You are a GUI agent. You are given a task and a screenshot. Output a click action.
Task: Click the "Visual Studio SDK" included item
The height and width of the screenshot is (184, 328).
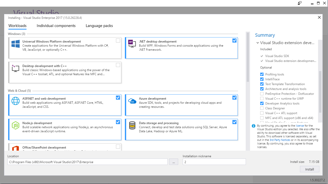click(x=277, y=56)
